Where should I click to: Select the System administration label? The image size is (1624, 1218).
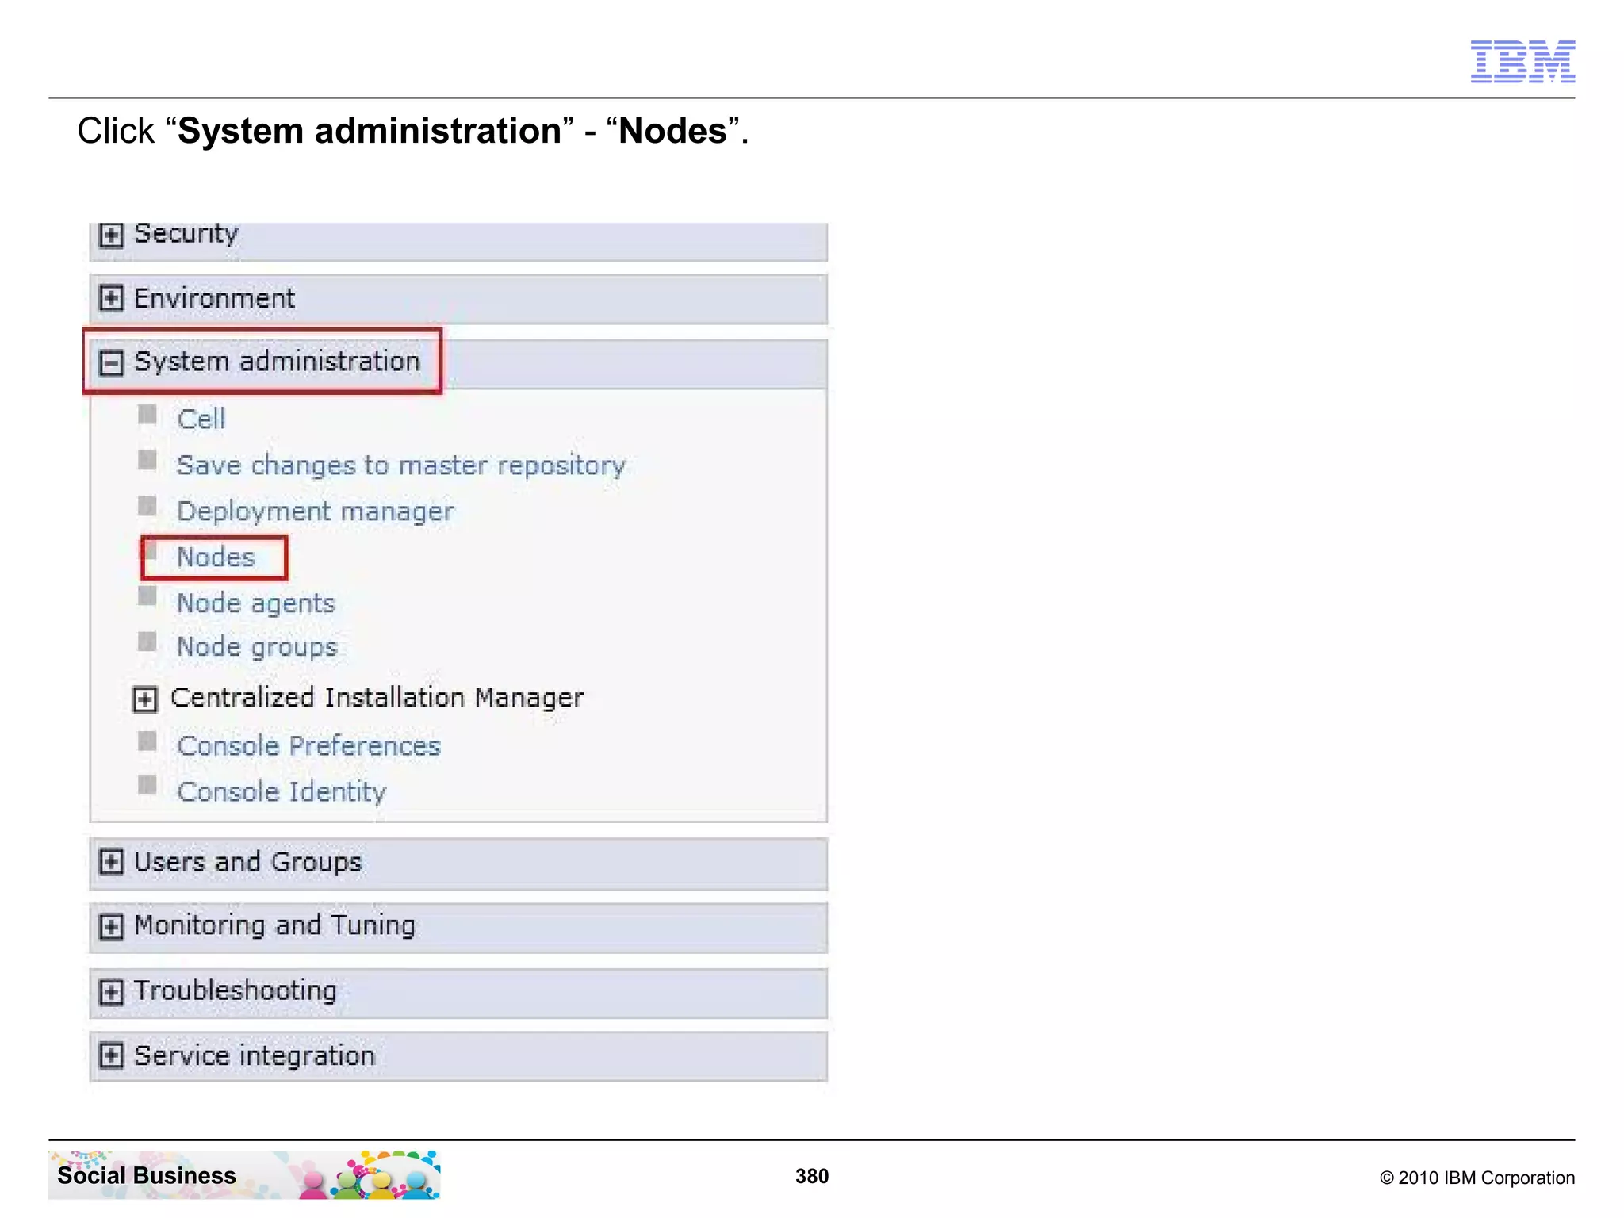277,362
